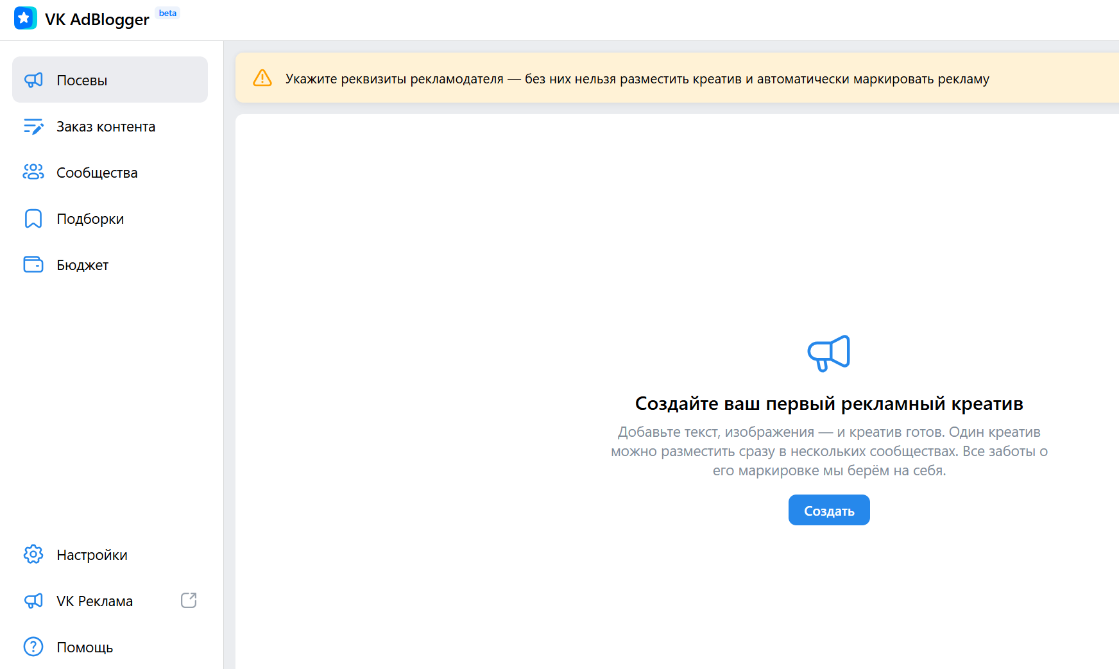Click the Настройки gear icon
Viewport: 1119px width, 669px height.
[x=33, y=554]
